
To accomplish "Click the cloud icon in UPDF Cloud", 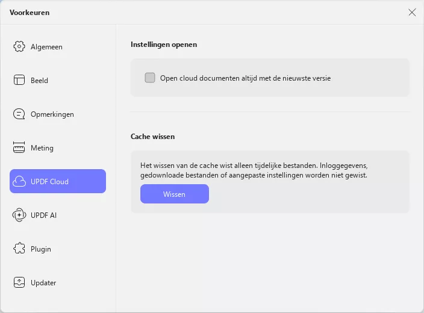I will (19, 181).
